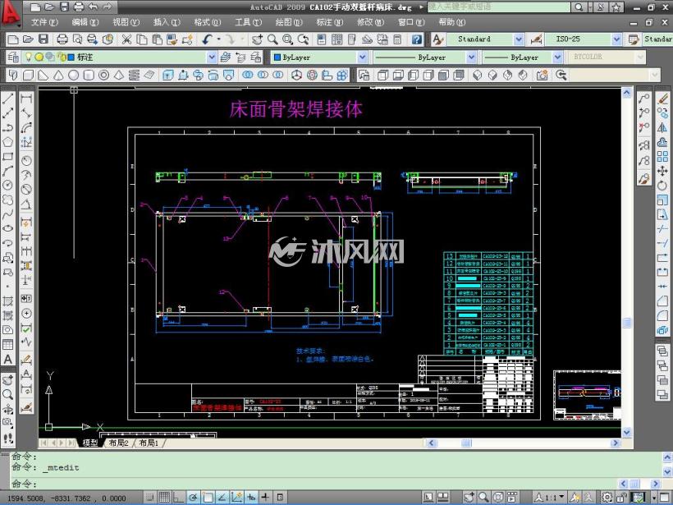Select the Line tool in Draw toolbar
This screenshot has width=673, height=505.
[7, 99]
